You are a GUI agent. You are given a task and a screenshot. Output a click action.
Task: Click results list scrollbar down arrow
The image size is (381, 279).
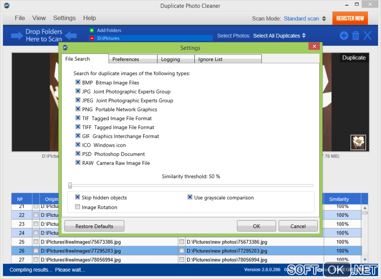click(x=365, y=260)
